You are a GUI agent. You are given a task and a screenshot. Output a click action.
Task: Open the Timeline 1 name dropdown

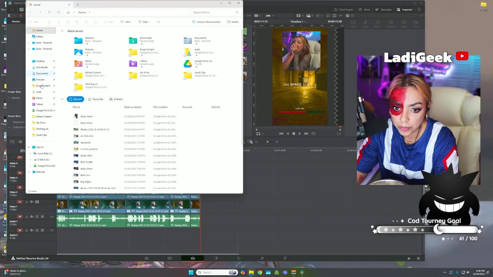coord(298,22)
